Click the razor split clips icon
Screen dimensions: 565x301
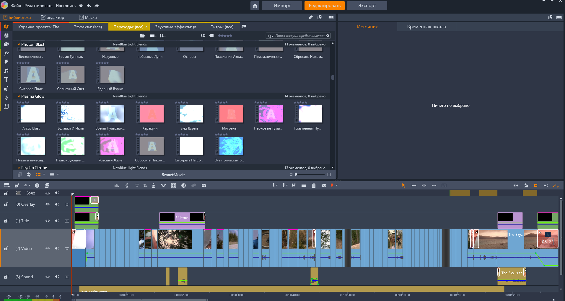click(x=294, y=186)
